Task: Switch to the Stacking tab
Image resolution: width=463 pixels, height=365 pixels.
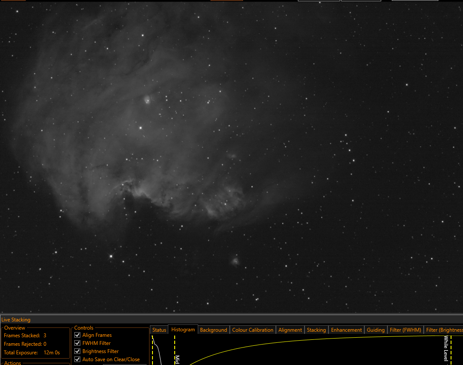Action: coord(316,330)
